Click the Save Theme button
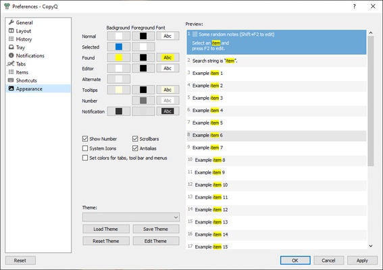 pos(156,229)
